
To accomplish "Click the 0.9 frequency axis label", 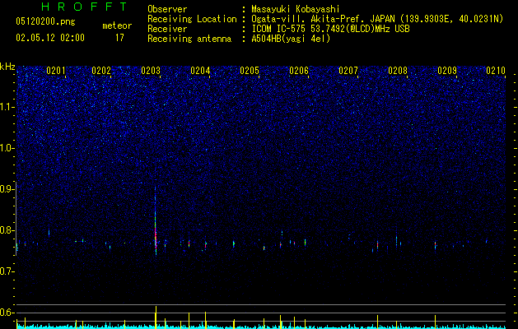I will click(x=7, y=189).
